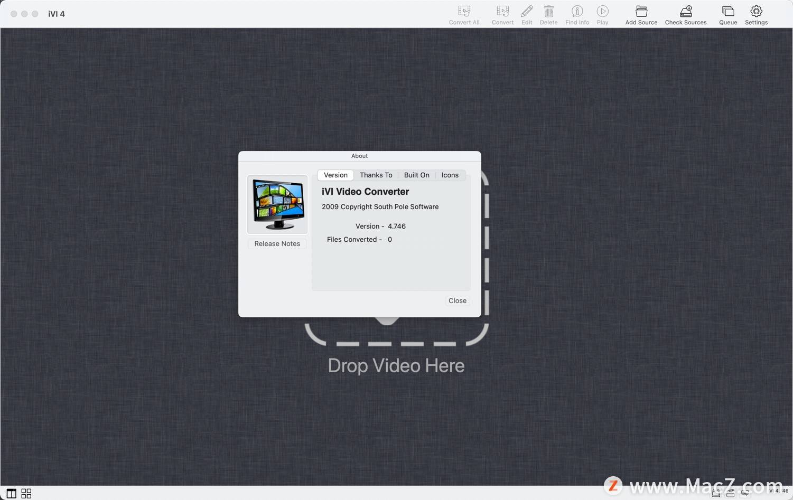Click the "iVI Video Converter" heading

(x=365, y=192)
